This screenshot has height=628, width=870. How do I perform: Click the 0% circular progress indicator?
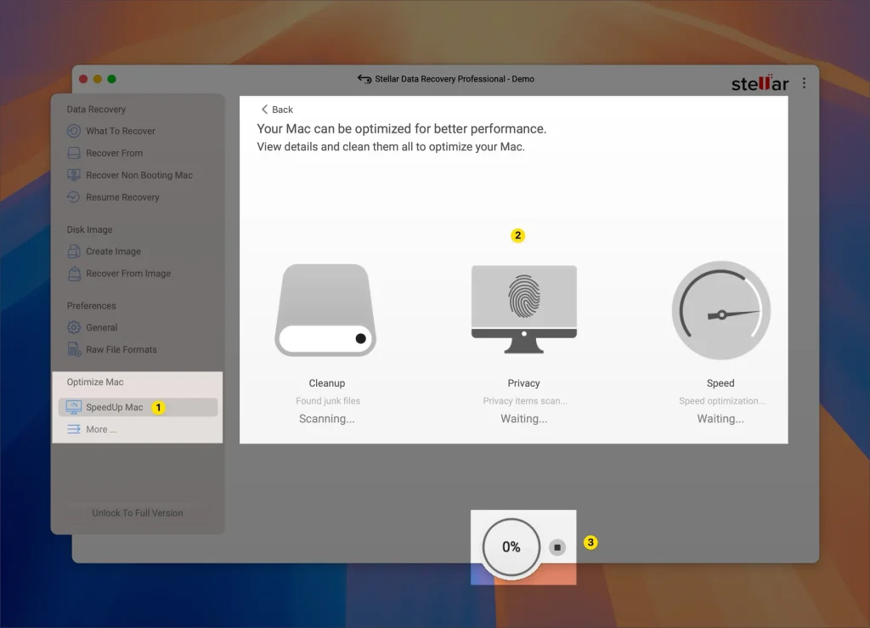510,547
